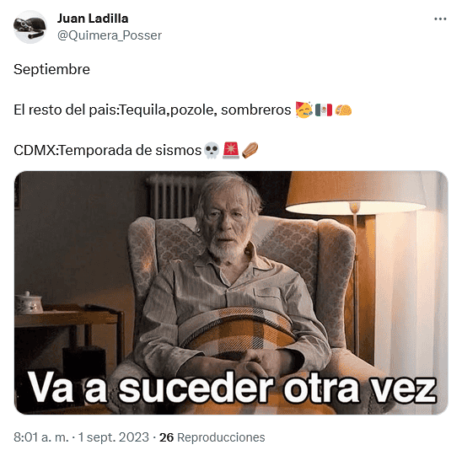The width and height of the screenshot is (462, 450).
Task: Select the partying face emoji
Action: tap(304, 110)
